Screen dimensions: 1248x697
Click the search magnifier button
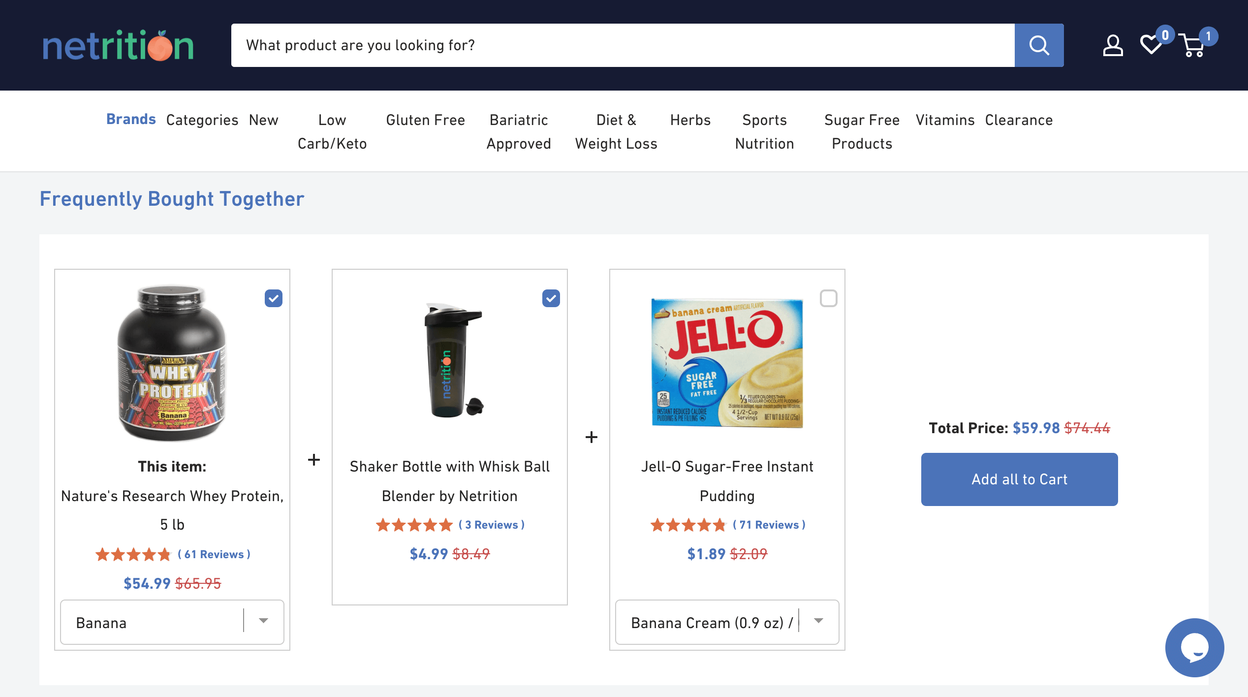coord(1039,45)
